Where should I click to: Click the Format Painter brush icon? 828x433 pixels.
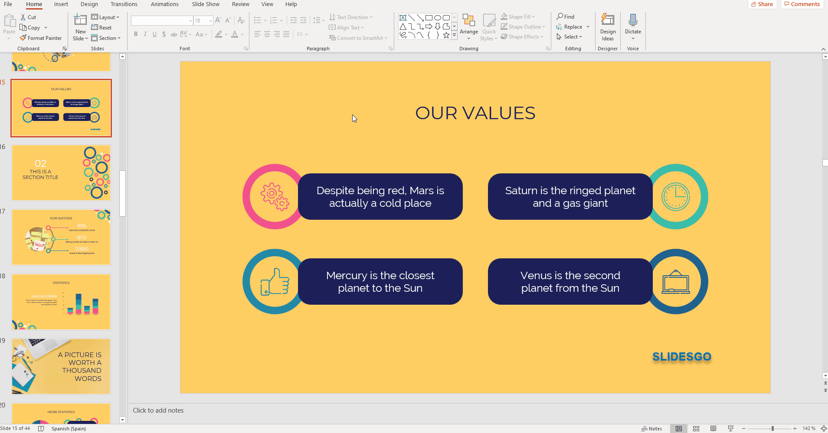[x=23, y=38]
